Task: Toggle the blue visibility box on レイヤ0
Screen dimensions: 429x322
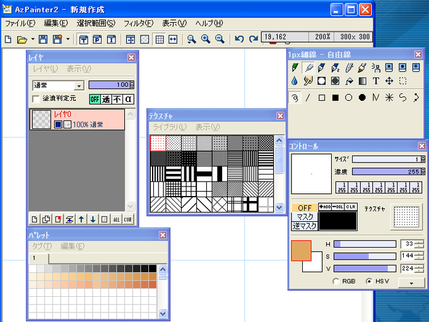Action: 58,124
